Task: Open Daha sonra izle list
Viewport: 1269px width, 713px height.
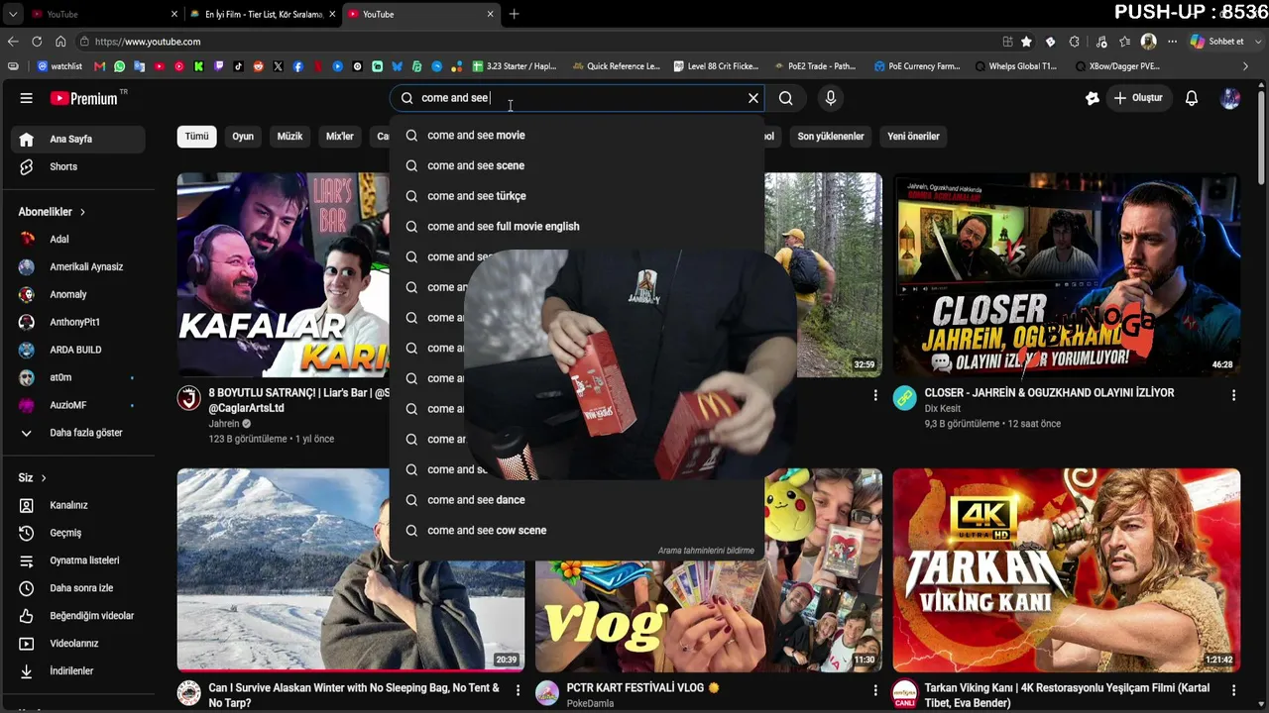Action: 77,588
